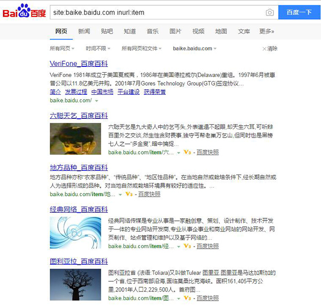
Task: Switch to 新闻 tab
Action: [x=84, y=32]
